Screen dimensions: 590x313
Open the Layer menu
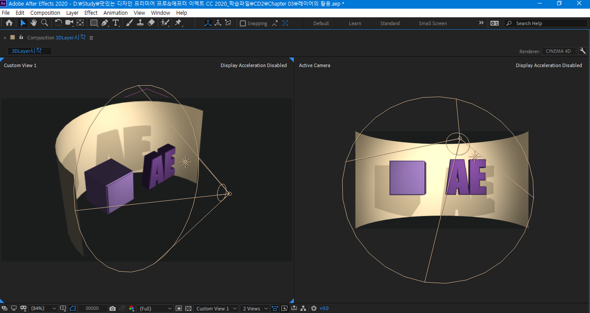tap(72, 13)
